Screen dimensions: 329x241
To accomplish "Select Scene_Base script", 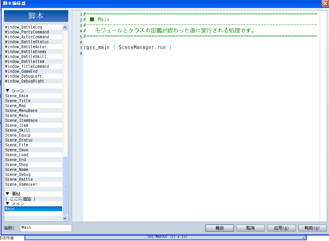I will pyautogui.click(x=33, y=96).
